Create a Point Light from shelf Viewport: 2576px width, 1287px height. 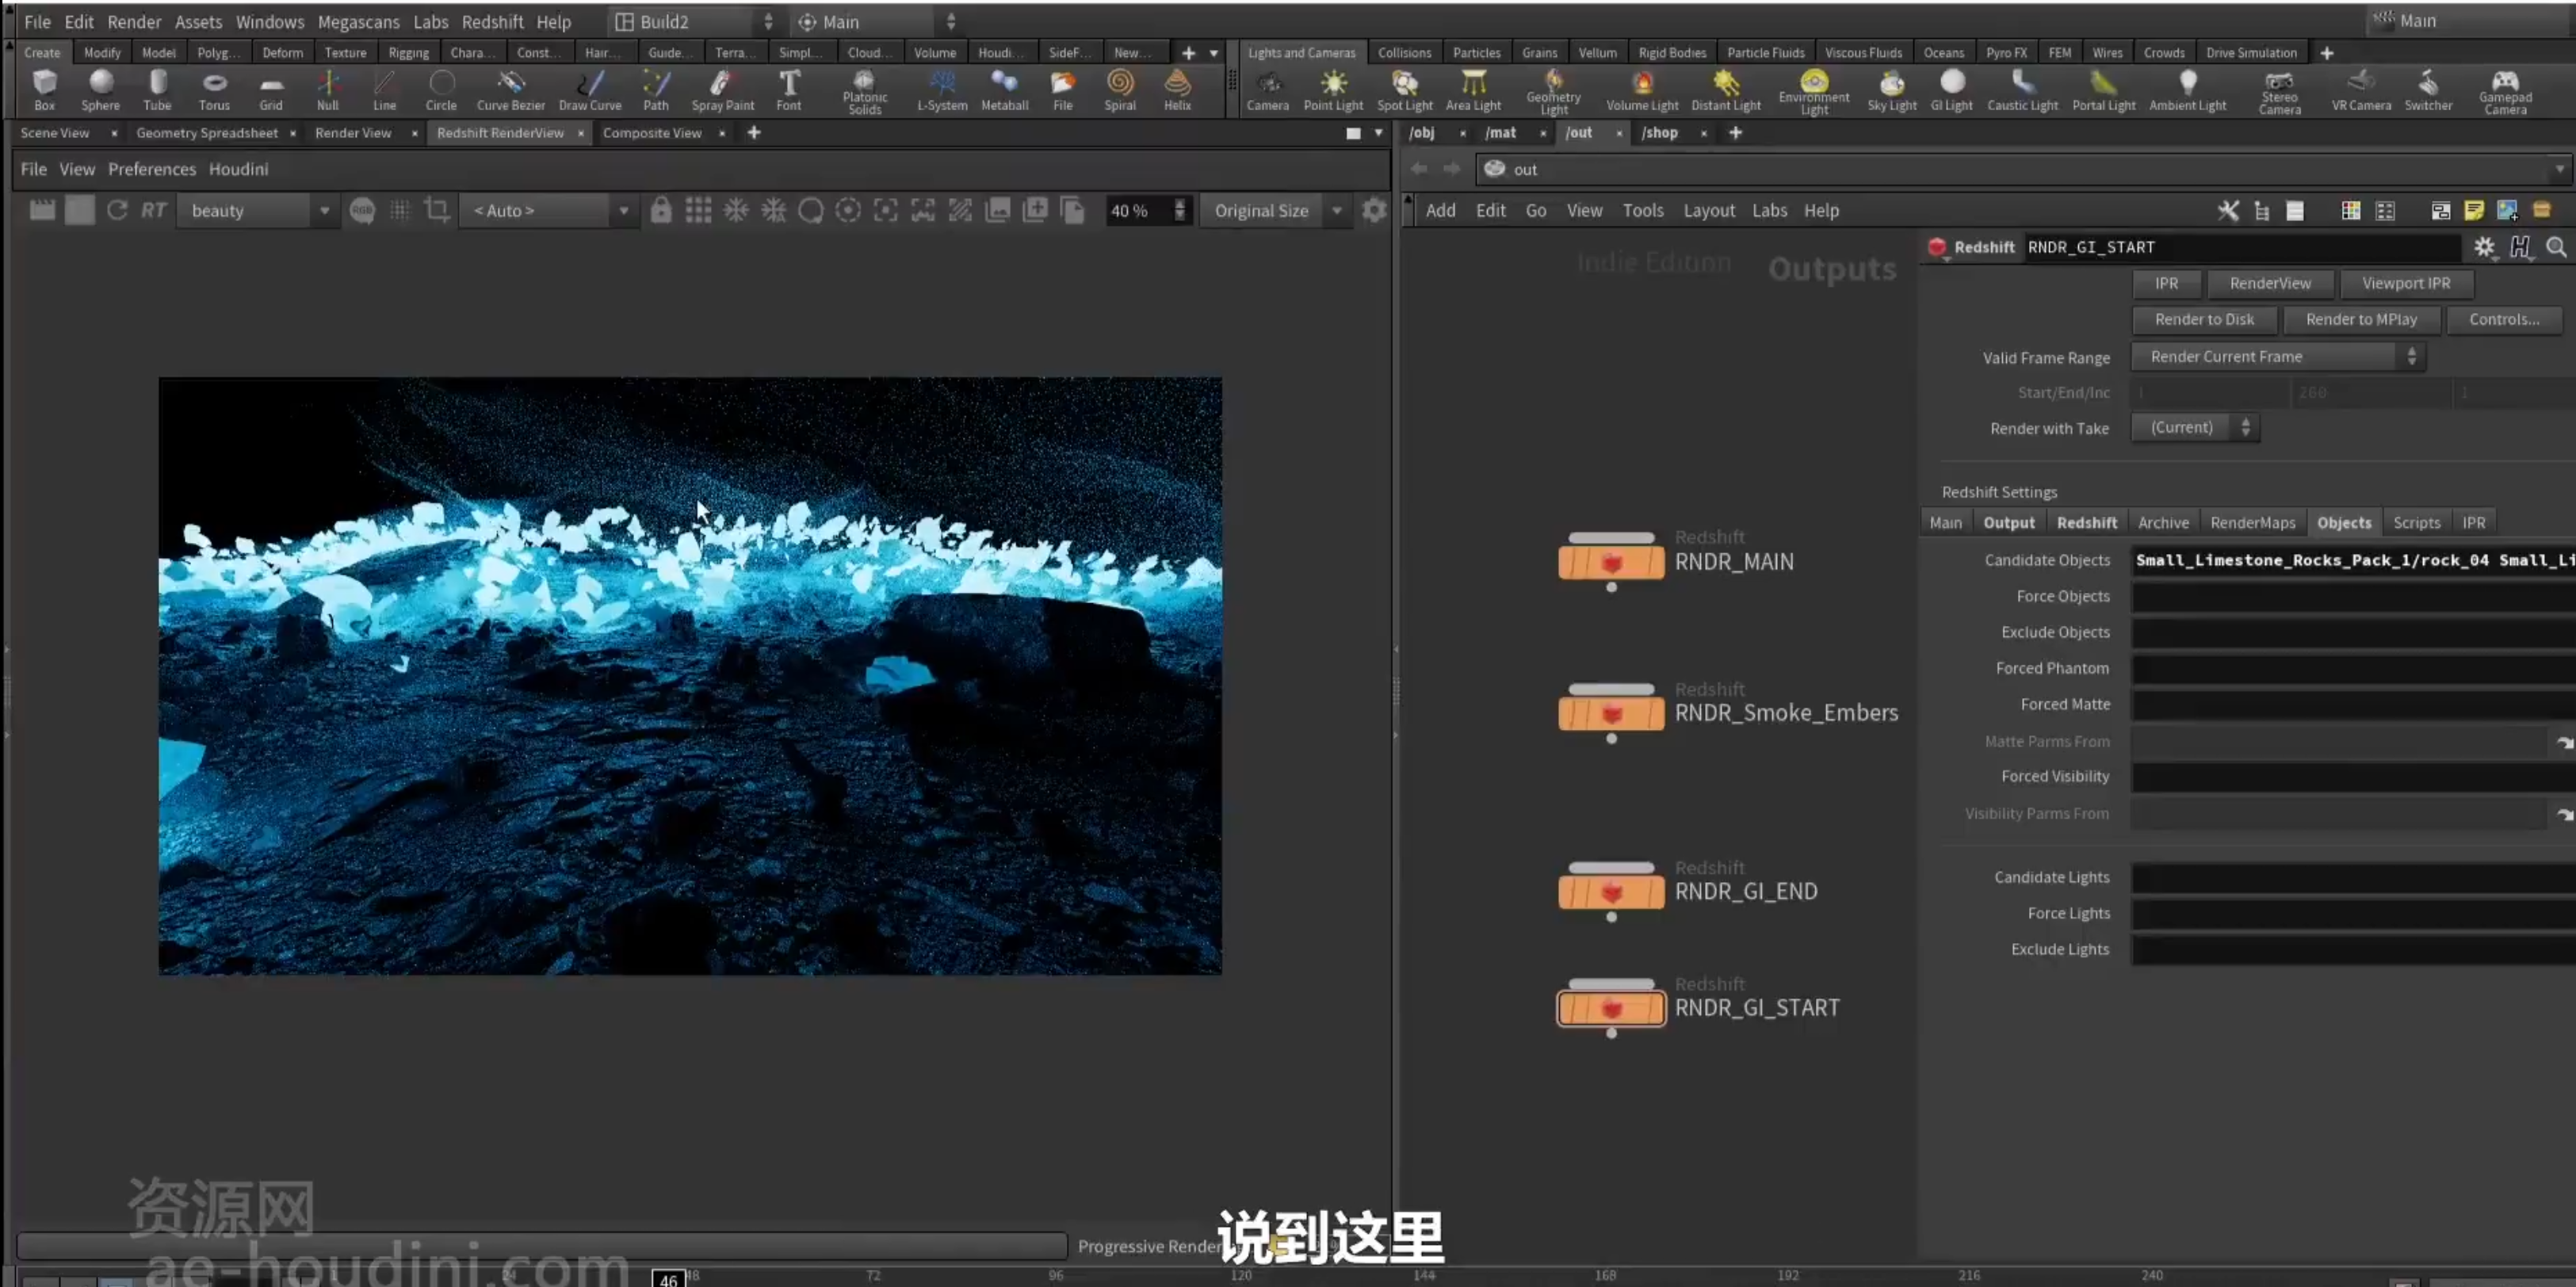tap(1332, 89)
